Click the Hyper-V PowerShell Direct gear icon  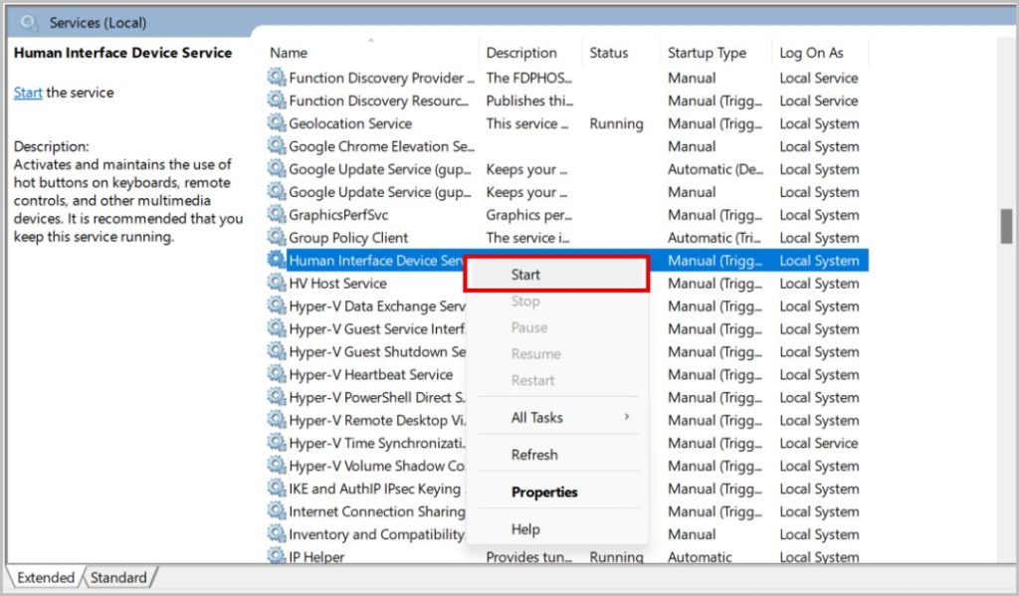277,397
